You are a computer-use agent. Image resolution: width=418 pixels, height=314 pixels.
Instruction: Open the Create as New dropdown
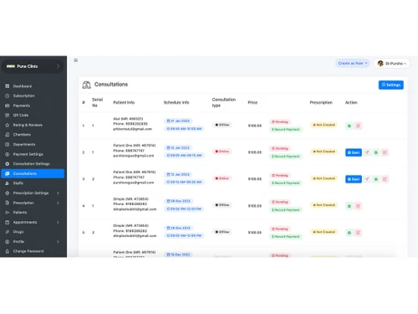[x=353, y=64]
